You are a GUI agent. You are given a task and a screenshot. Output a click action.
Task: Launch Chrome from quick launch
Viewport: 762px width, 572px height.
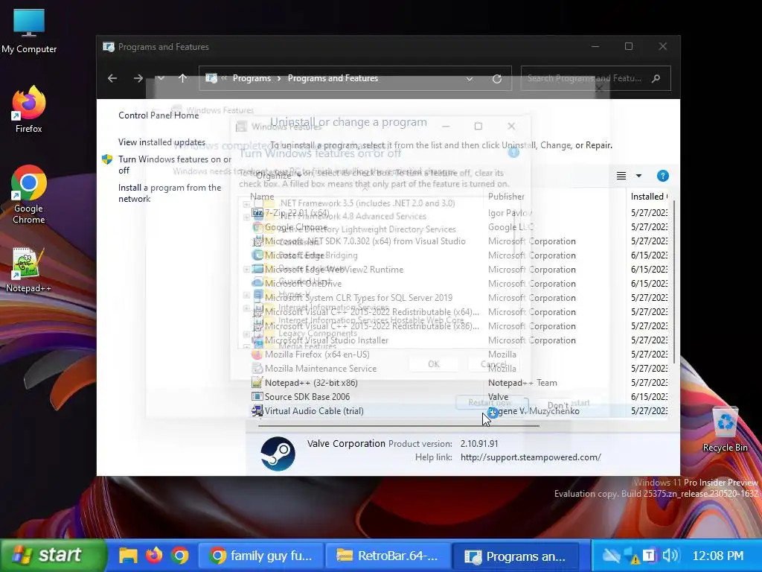click(180, 556)
